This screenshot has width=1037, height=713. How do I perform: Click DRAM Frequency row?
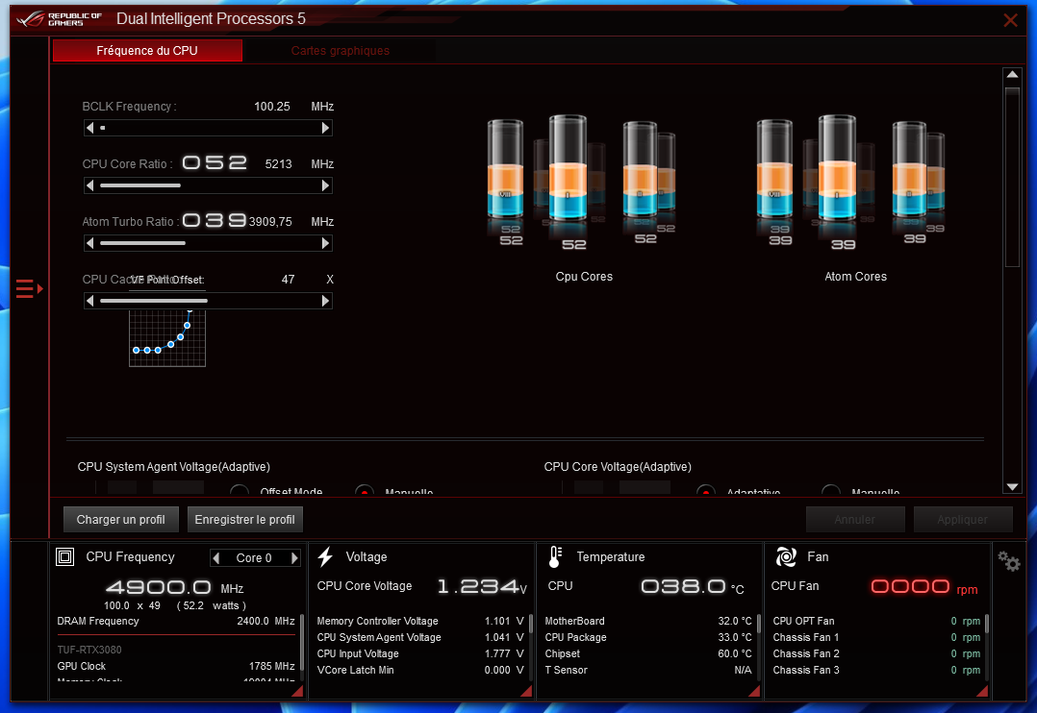tap(176, 621)
